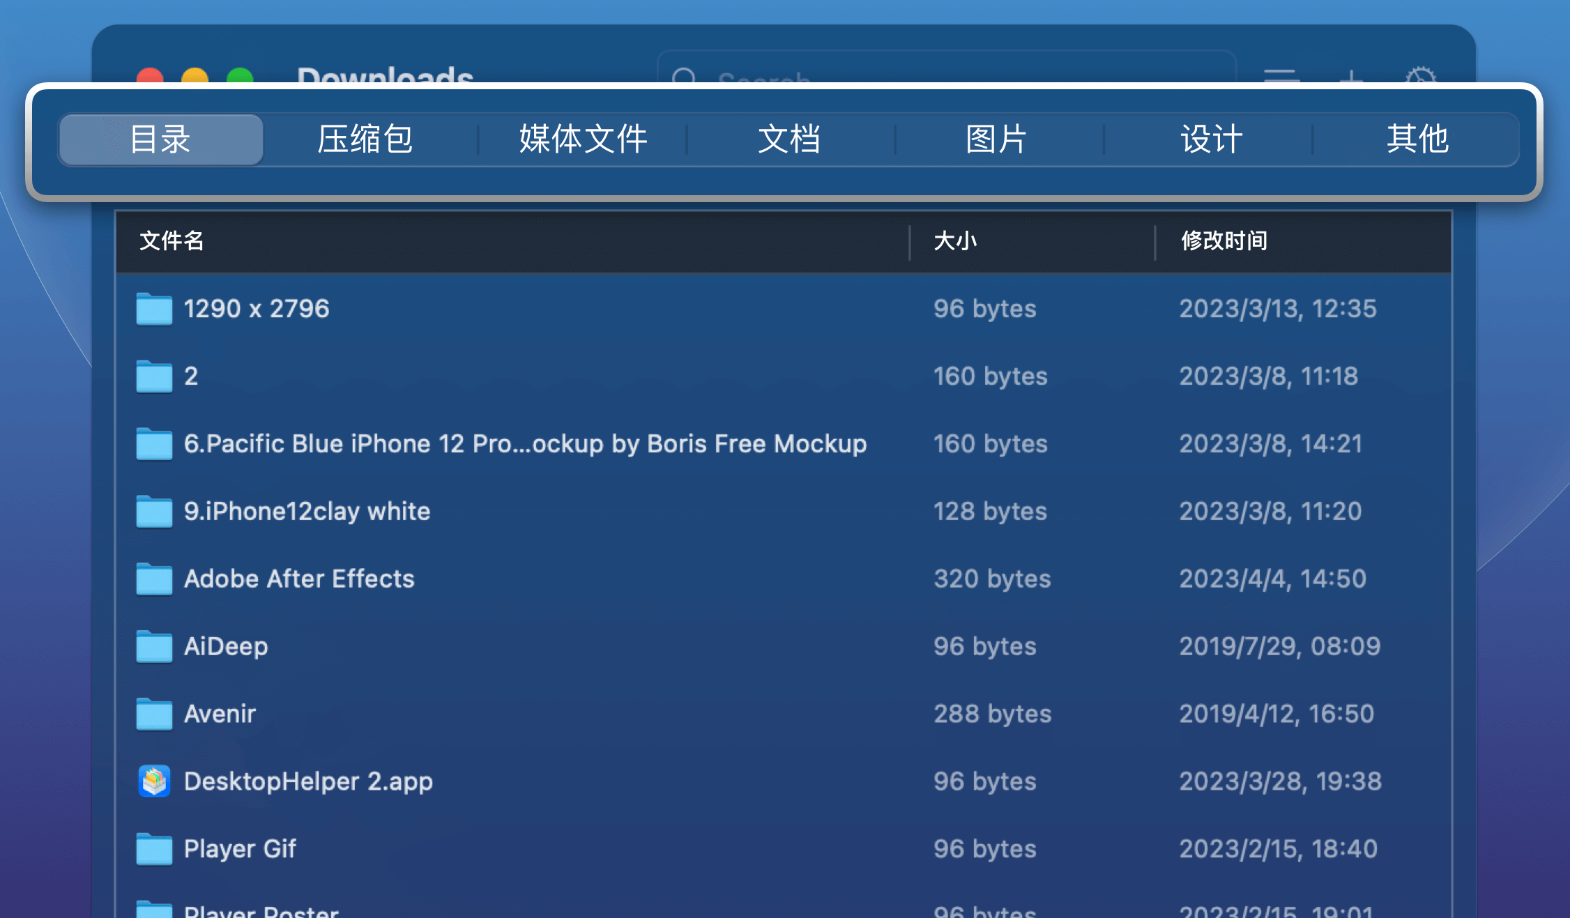1570x918 pixels.
Task: Select the file name 1290 x 2796
Action: tap(257, 309)
